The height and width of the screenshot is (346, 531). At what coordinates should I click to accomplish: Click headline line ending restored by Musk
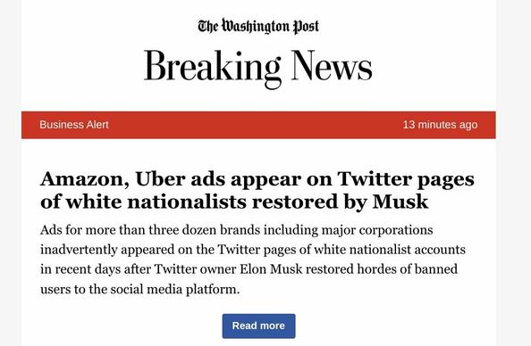(x=234, y=202)
